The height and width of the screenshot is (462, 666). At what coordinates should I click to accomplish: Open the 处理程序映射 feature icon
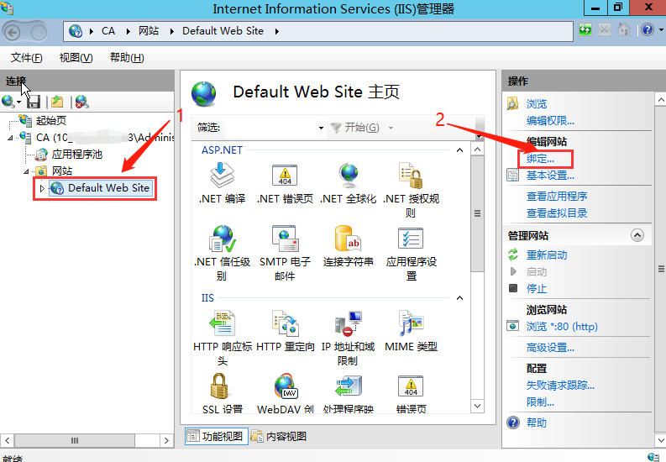click(x=349, y=386)
